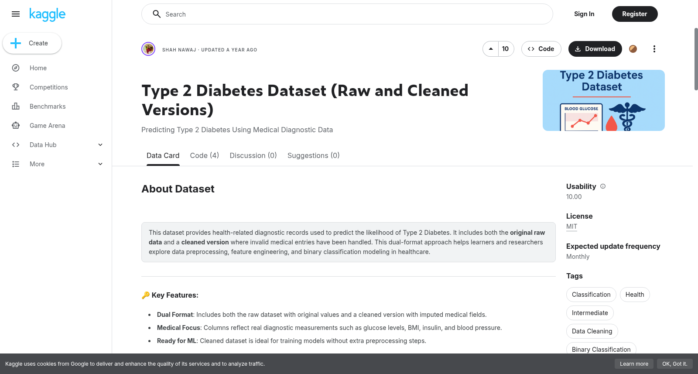Click Shah Nawaj's author avatar
Screen dimensions: 698x374
click(148, 49)
